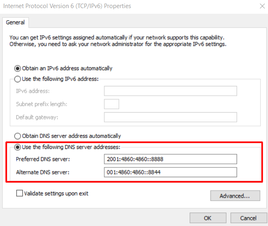Select Use the following DNS server addresses
Image resolution: width=268 pixels, height=226 pixels.
point(17,147)
